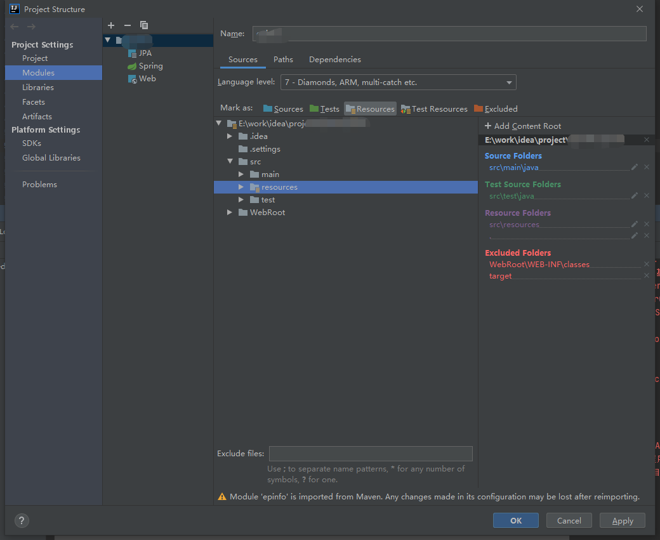660x540 pixels.
Task: Close the Project Structure dialog
Action: click(640, 9)
